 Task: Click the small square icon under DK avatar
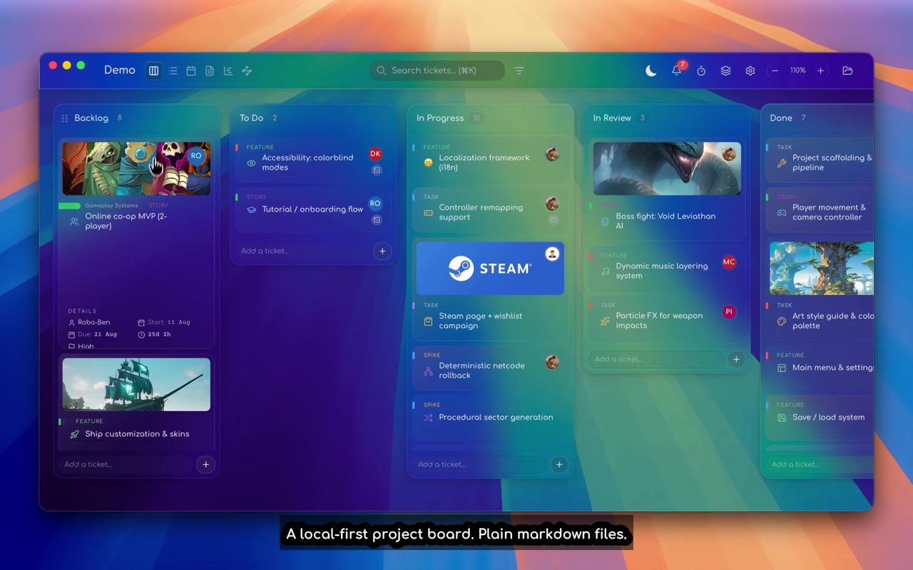pyautogui.click(x=377, y=170)
